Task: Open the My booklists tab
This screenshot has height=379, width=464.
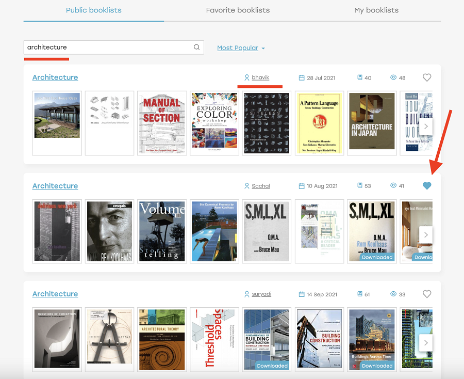Action: pyautogui.click(x=376, y=10)
